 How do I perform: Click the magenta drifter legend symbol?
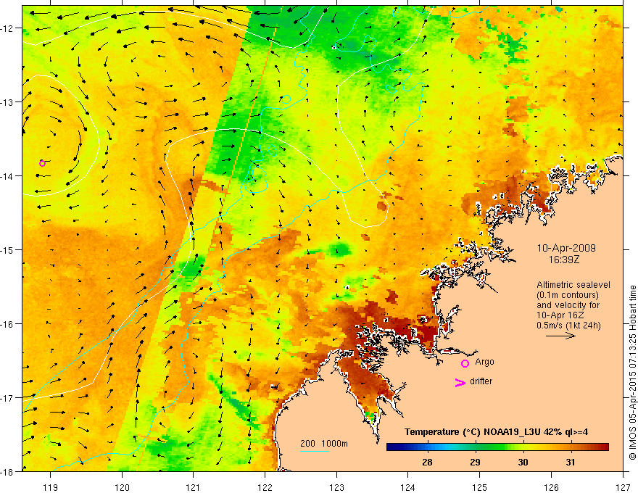[x=460, y=382]
